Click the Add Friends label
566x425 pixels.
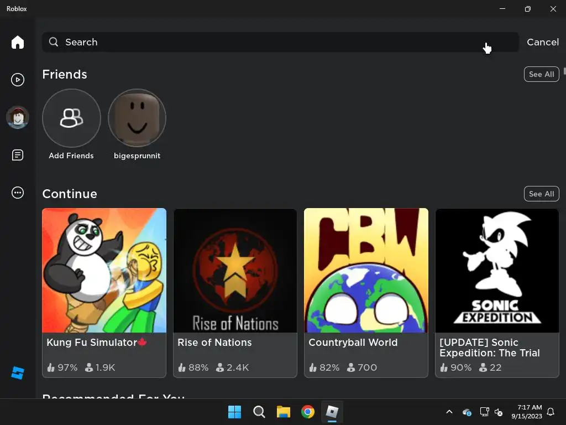click(71, 156)
